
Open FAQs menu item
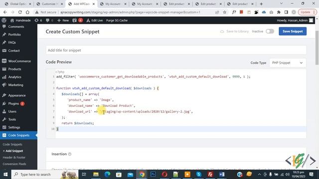click(12, 42)
